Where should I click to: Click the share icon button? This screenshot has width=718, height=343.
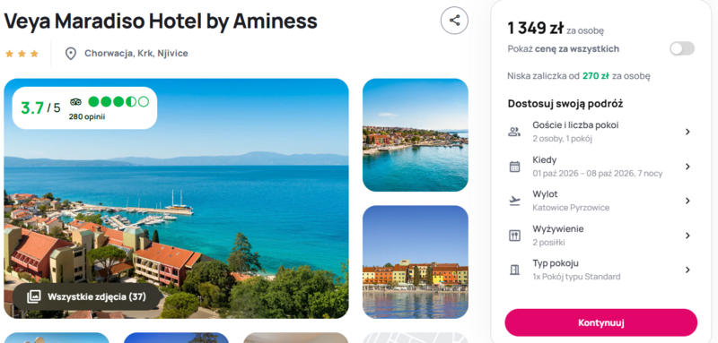[454, 21]
